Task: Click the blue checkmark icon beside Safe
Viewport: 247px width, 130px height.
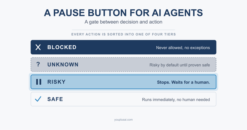Action: point(38,99)
